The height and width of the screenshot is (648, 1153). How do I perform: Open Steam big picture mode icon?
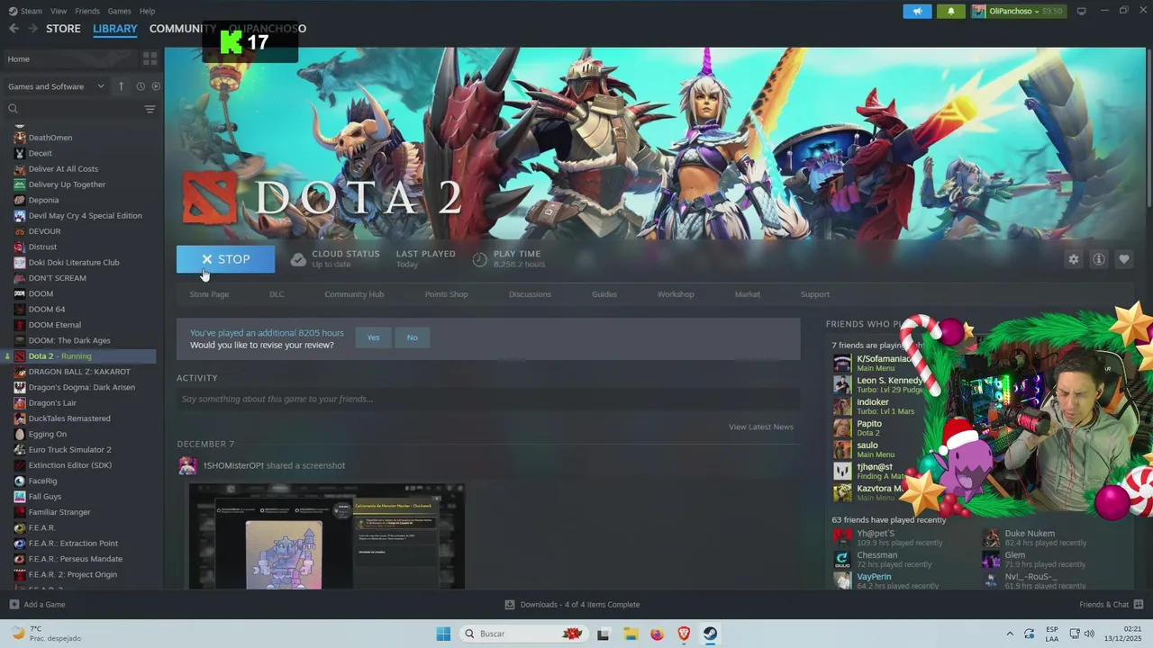pos(1081,11)
